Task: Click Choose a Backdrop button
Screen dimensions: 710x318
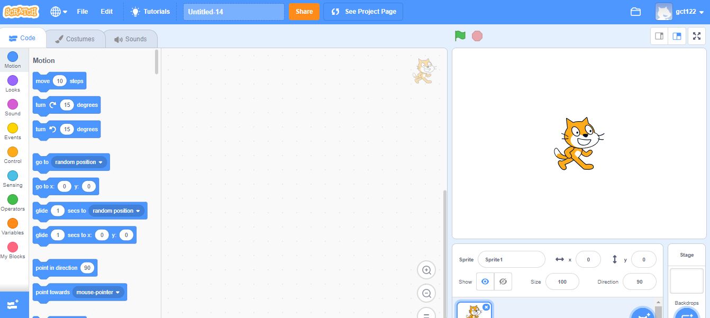Action: [687, 314]
